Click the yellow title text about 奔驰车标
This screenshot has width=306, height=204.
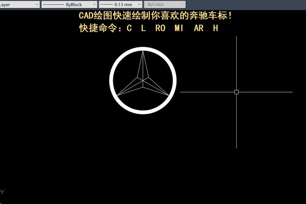(155, 16)
